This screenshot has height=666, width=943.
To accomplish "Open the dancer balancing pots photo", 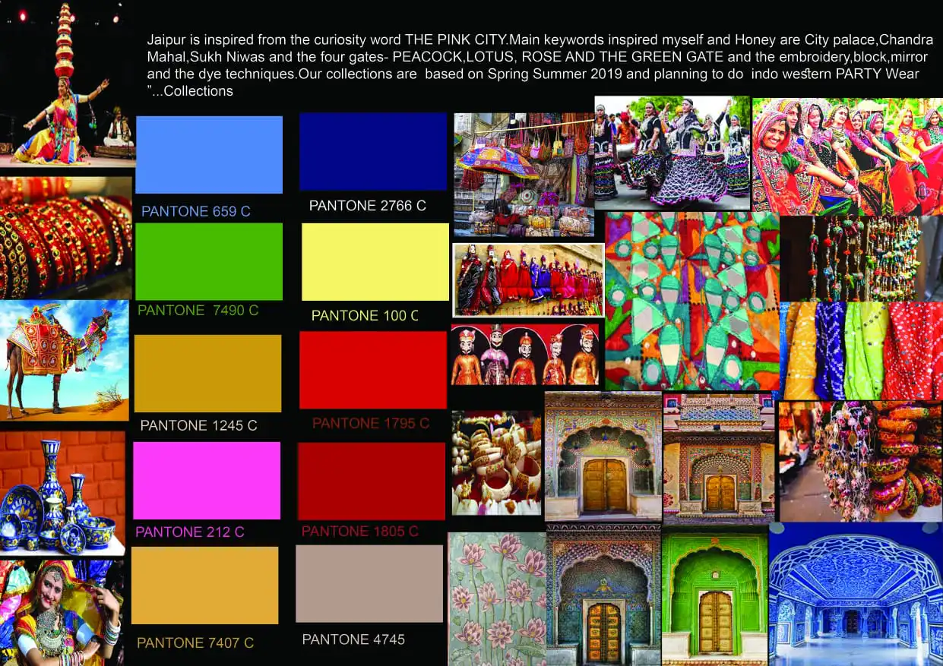I will [x=68, y=84].
